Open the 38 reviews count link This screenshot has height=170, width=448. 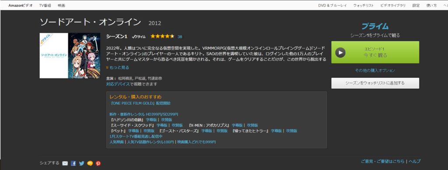tap(180, 37)
